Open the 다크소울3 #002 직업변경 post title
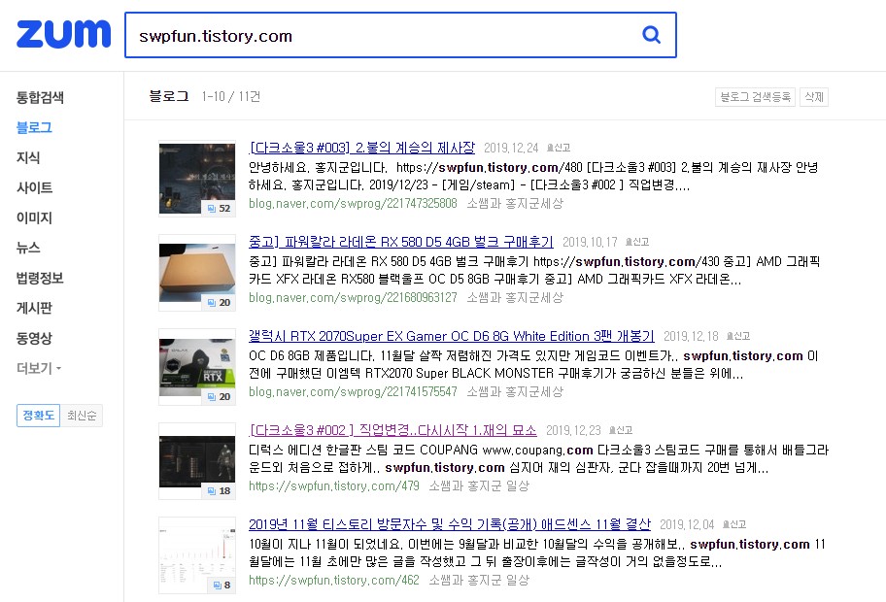Viewport: 886px width, 602px height. pos(392,431)
